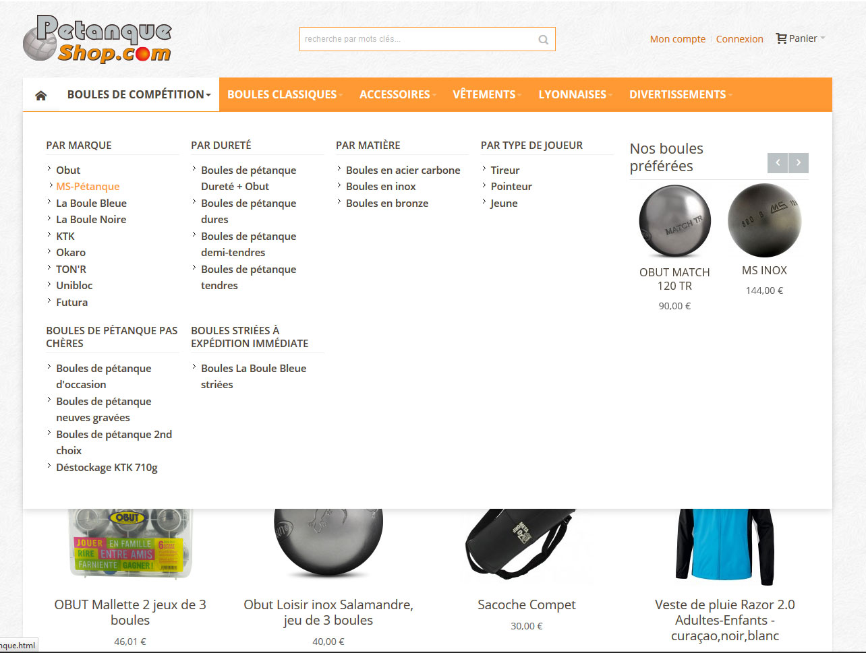This screenshot has height=653, width=866.
Task: Click the OBUT Mallette product image
Action: [x=130, y=545]
